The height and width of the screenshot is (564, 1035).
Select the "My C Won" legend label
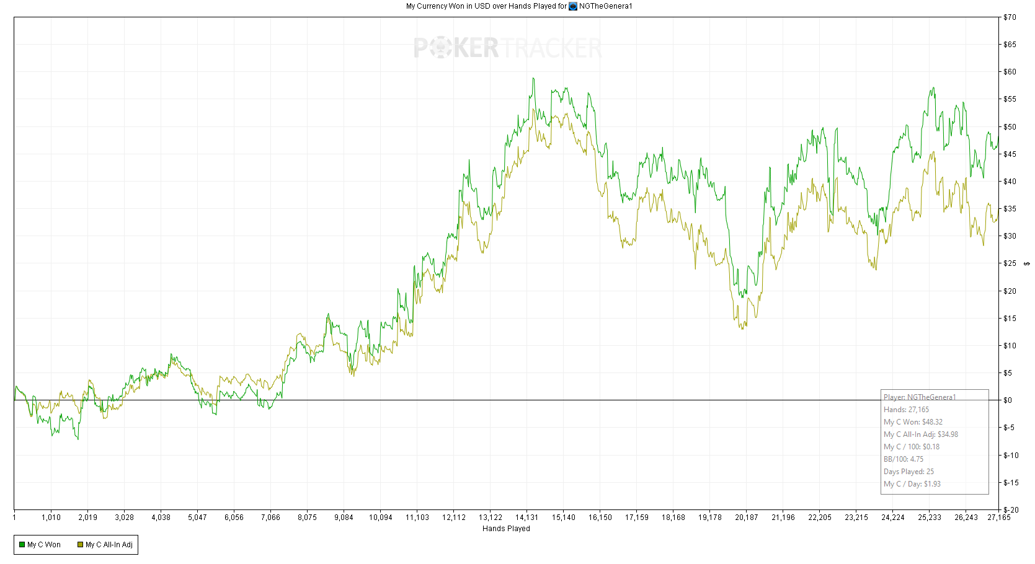click(x=44, y=545)
